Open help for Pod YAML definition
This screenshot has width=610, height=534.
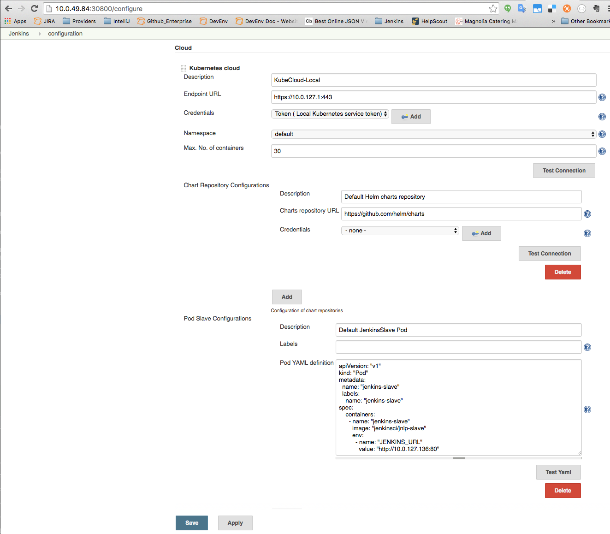(587, 409)
